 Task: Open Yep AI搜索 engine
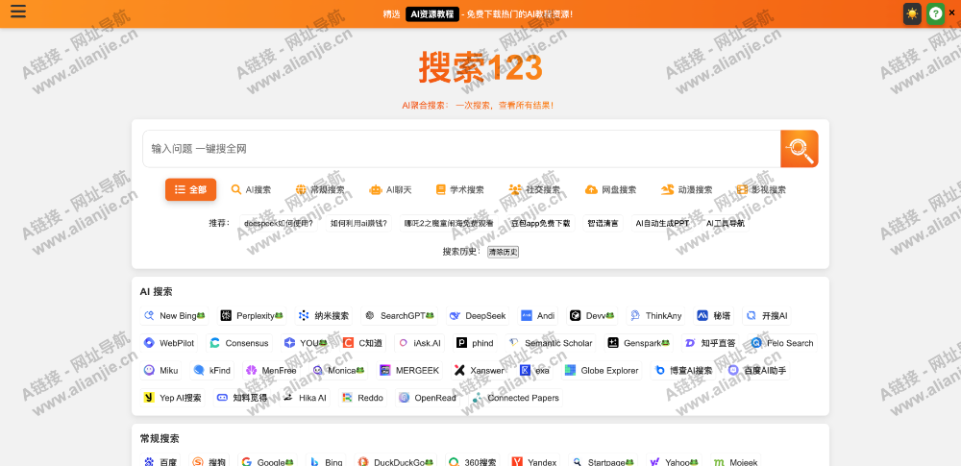tap(173, 398)
